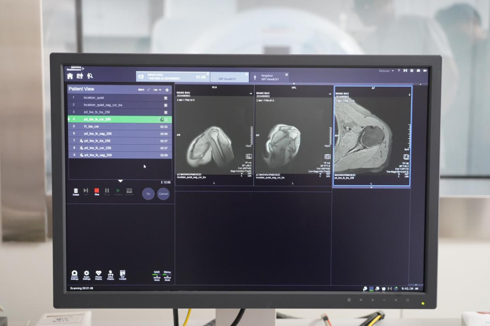Click the images icon on row 3

(x=166, y=112)
